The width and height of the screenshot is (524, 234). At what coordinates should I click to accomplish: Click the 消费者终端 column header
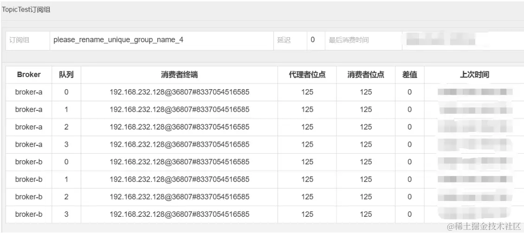[x=180, y=75]
